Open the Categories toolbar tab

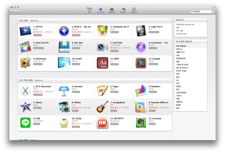point(112,11)
